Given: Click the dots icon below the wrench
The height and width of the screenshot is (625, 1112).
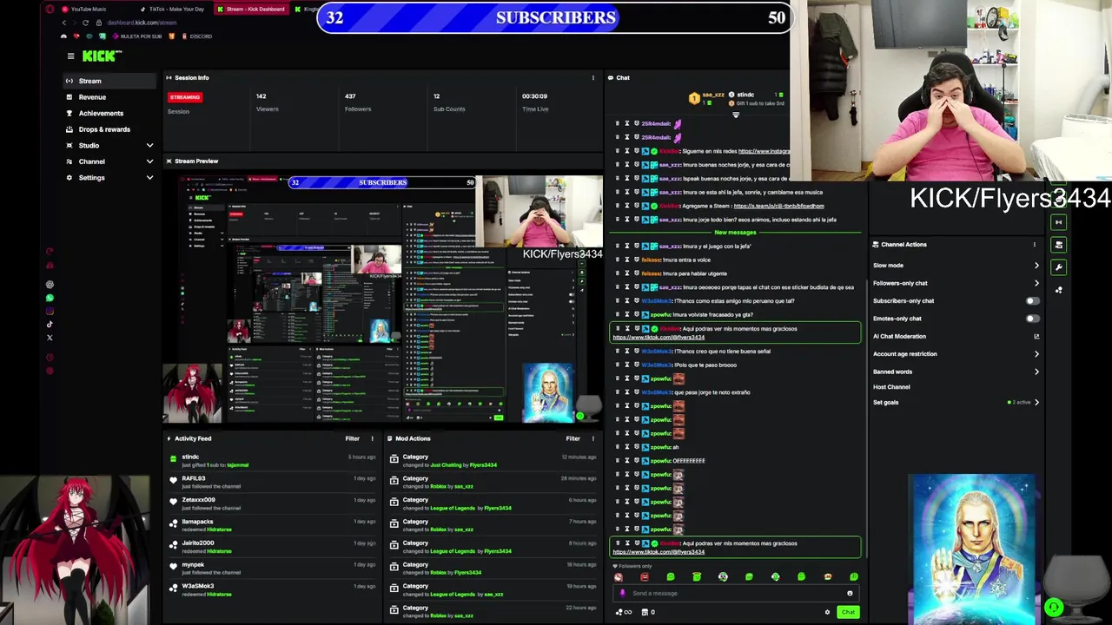Looking at the screenshot, I should [1058, 290].
